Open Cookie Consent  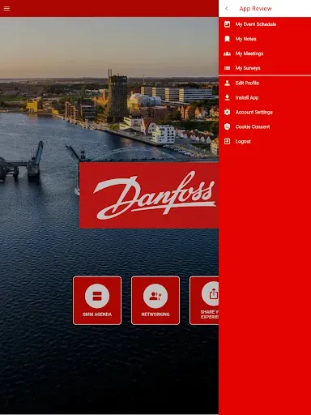click(x=253, y=126)
